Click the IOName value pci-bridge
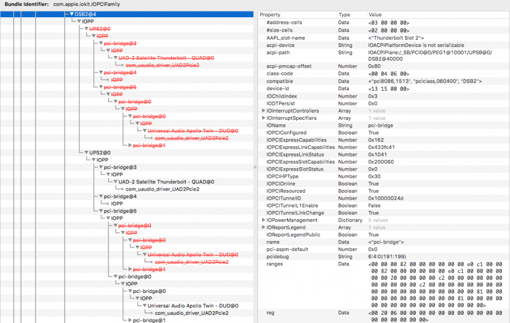 [x=380, y=125]
